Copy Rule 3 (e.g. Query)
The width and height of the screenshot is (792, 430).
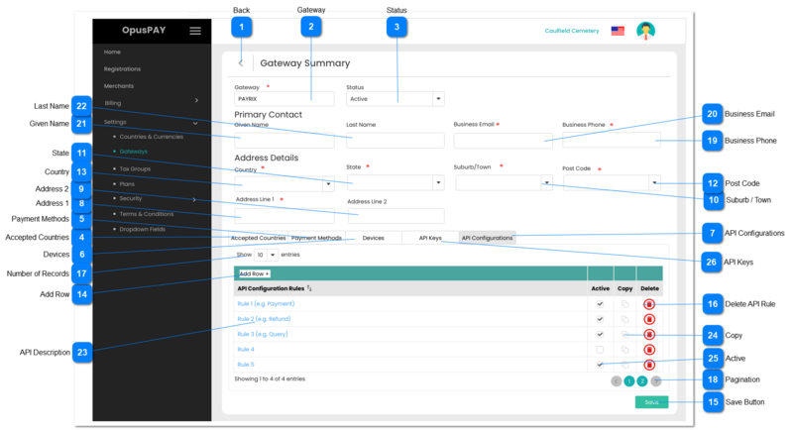624,334
